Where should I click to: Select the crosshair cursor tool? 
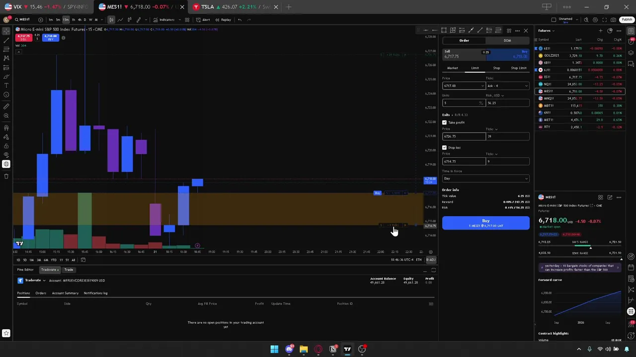[6, 31]
